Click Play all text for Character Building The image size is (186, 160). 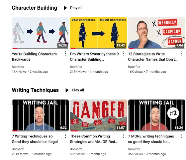click(76, 8)
